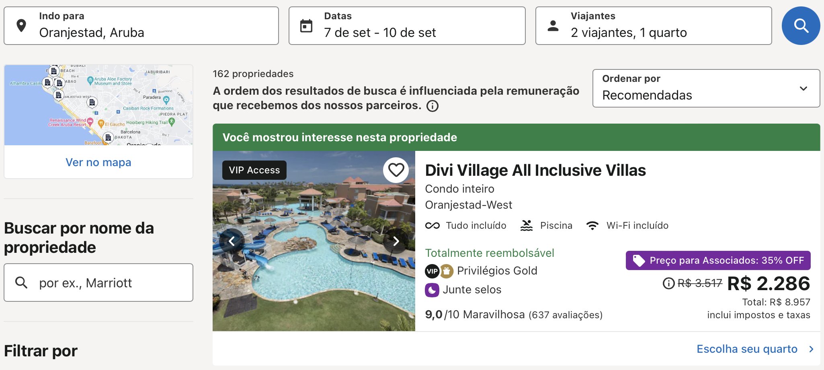Image resolution: width=824 pixels, height=370 pixels.
Task: Click info icon next to partner remuneration notice
Action: tap(432, 106)
